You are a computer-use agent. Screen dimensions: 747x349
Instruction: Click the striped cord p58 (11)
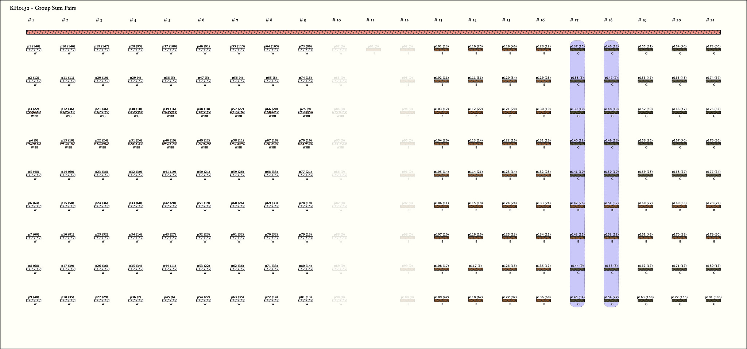point(237,144)
